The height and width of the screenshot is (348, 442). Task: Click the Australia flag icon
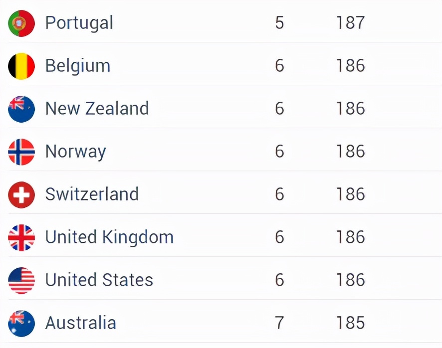21,323
